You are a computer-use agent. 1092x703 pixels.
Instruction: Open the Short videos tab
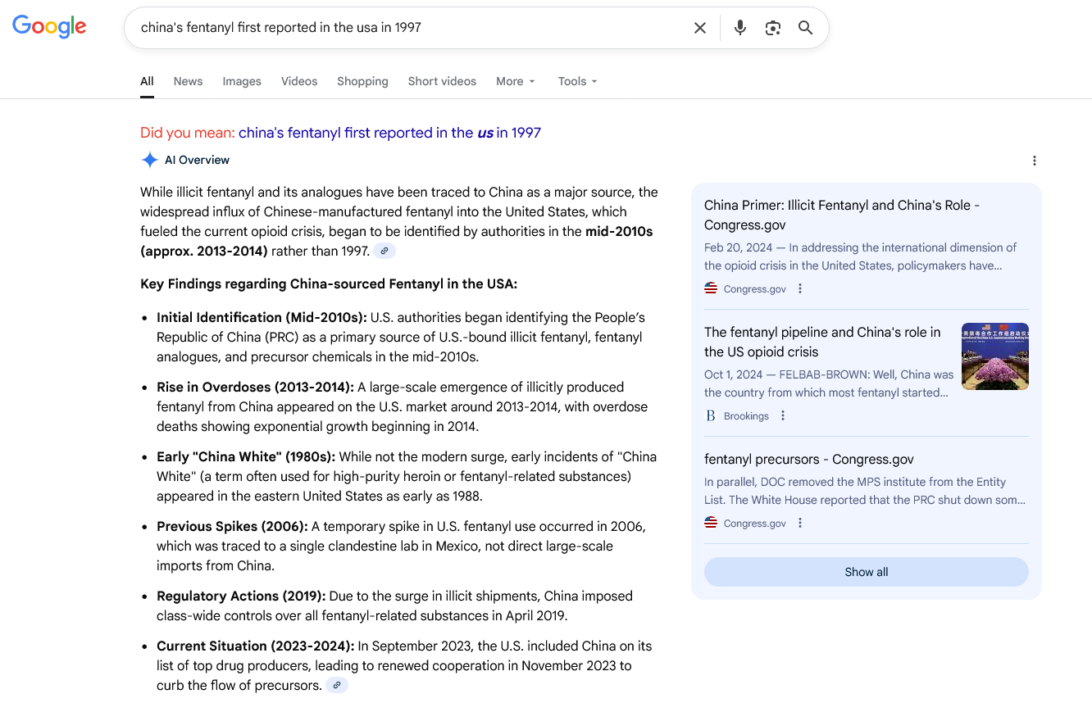tap(442, 81)
